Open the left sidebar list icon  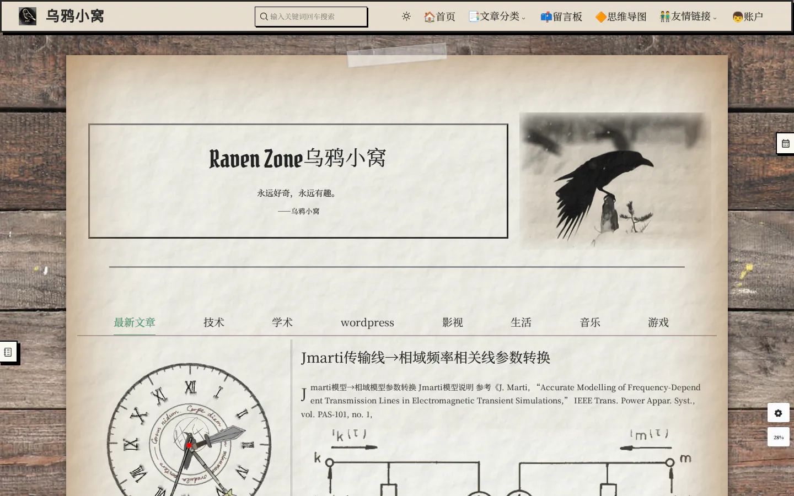(8, 352)
